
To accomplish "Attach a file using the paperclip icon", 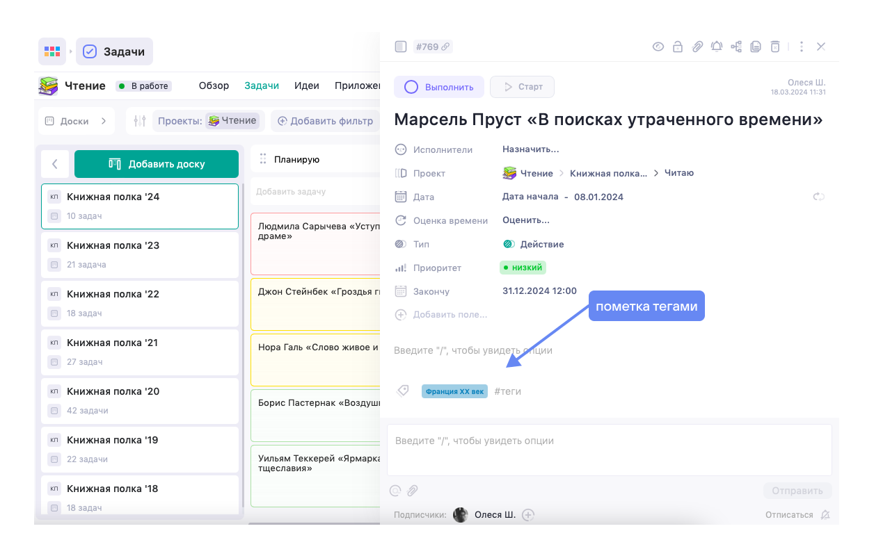I will (698, 47).
